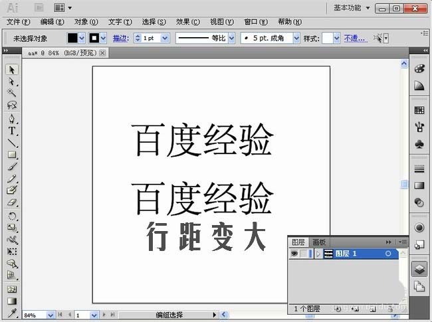Select the Eraser tool
Viewport: 432px width, 322px height.
click(x=11, y=202)
